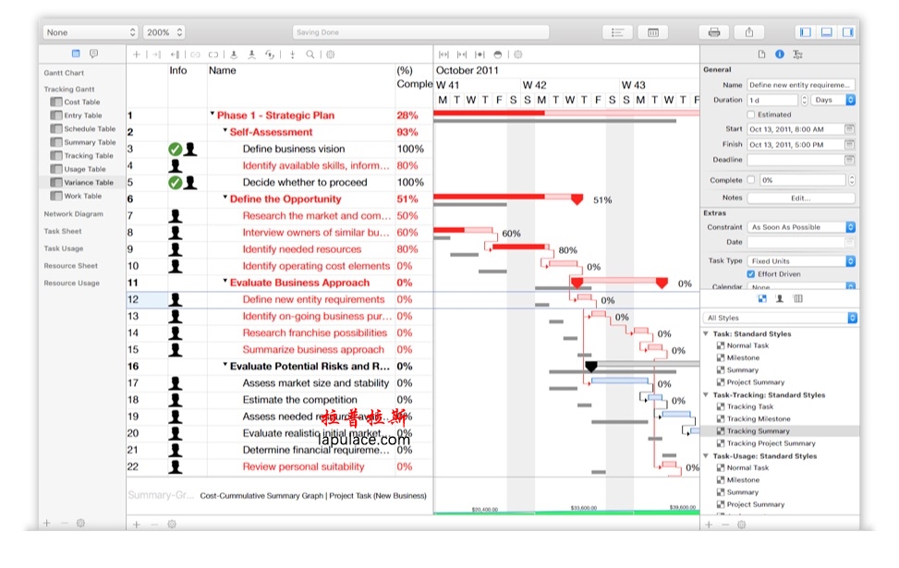Select Network Diagram in the sidebar
The image size is (899, 568).
point(73,213)
